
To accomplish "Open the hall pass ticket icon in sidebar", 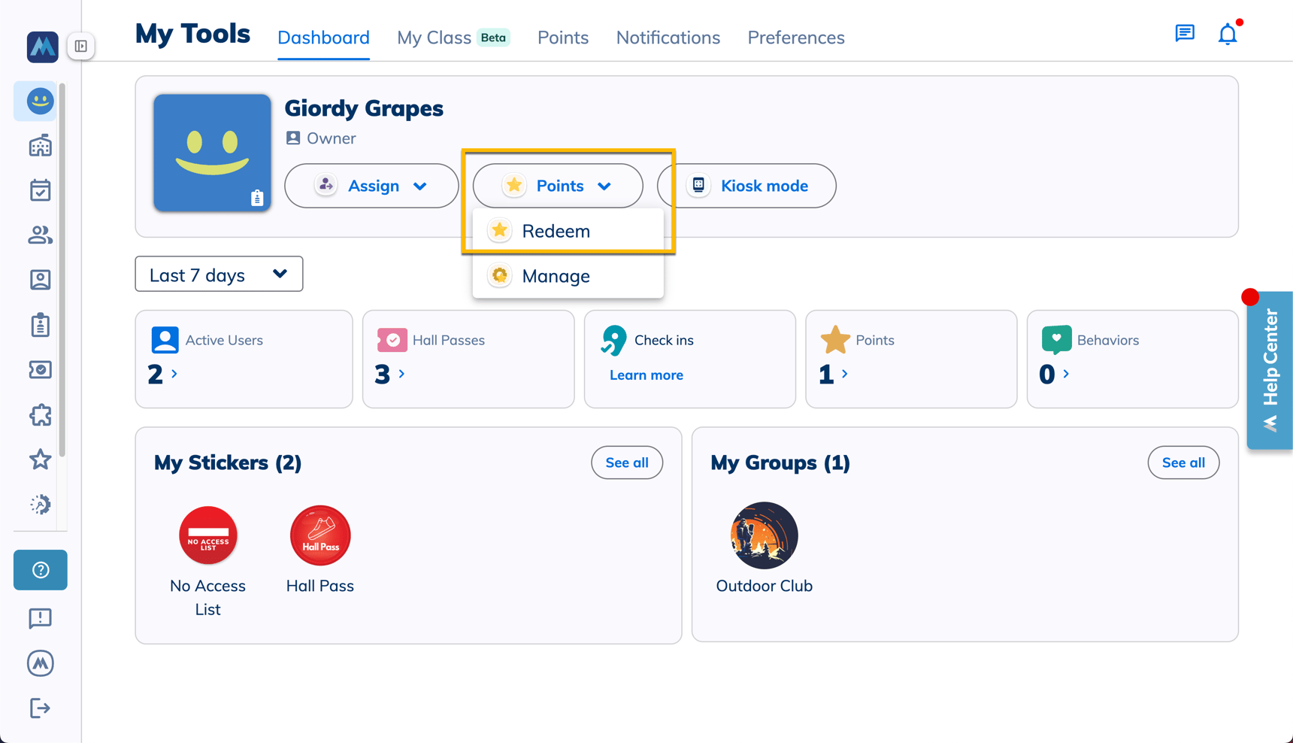I will tap(40, 369).
